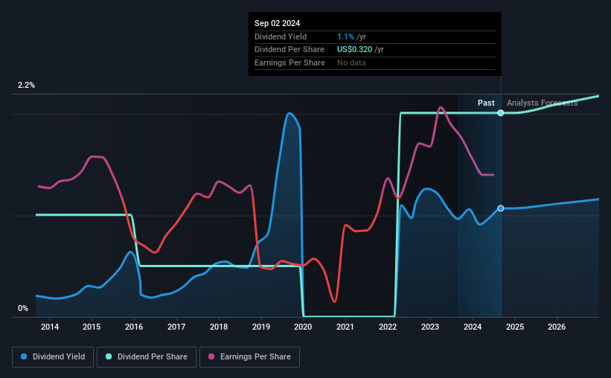
Task: Click the 2017 x-axis year label
Action: coord(176,327)
